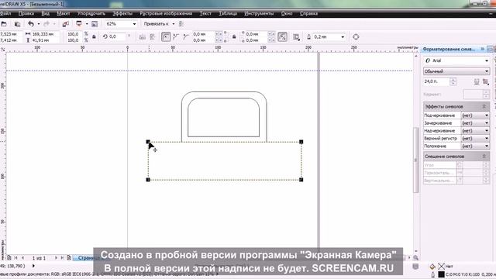Open the 62% zoom level dropdown
496x279 pixels.
[x=134, y=24]
